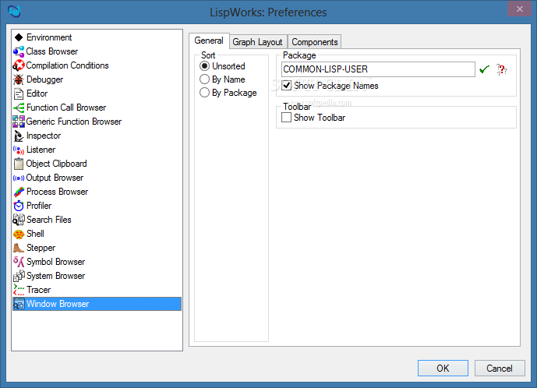The image size is (537, 388).
Task: Choose By Name sort option
Action: coord(205,79)
